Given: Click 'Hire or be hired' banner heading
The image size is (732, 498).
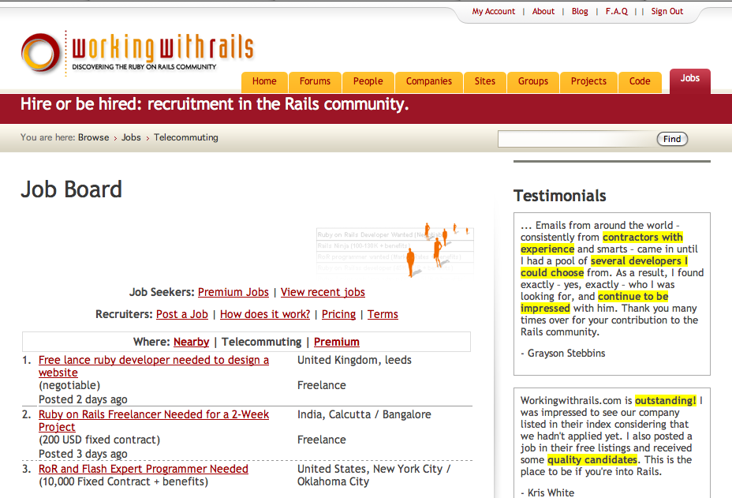Looking at the screenshot, I should click(x=215, y=104).
